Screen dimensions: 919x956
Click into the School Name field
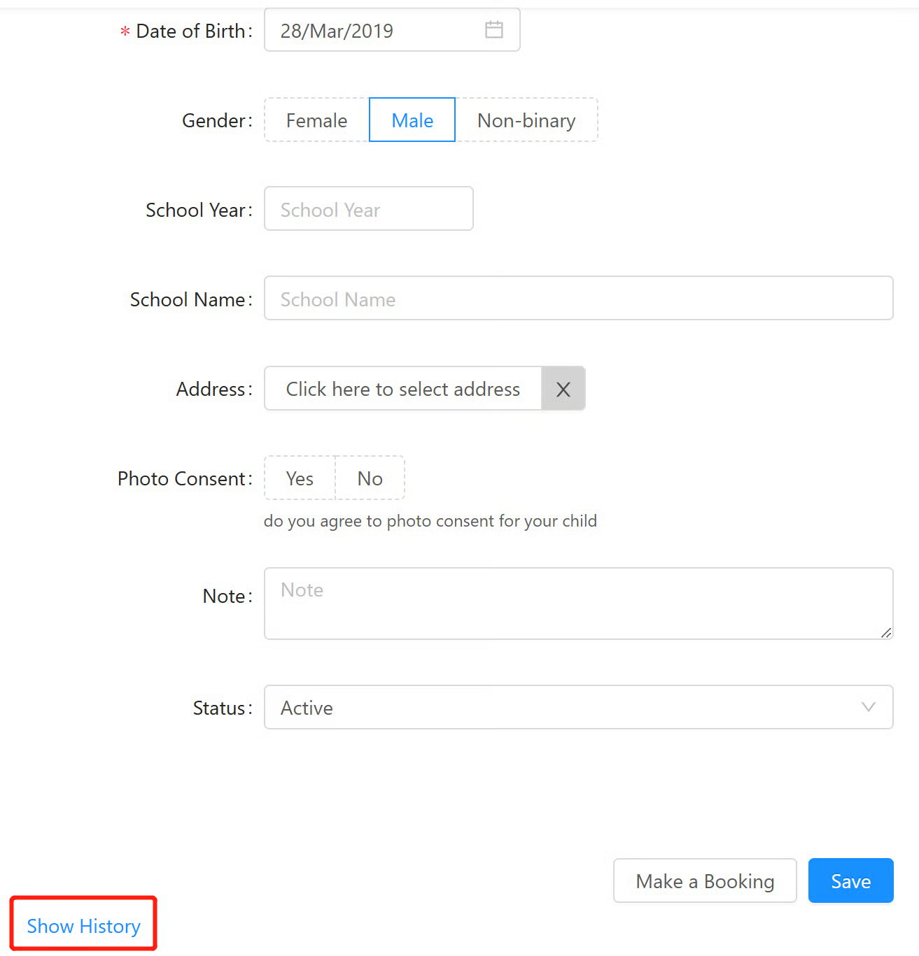click(x=578, y=299)
